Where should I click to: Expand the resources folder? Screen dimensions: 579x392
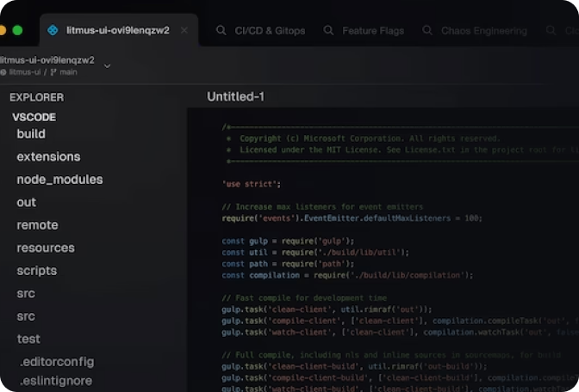(46, 248)
